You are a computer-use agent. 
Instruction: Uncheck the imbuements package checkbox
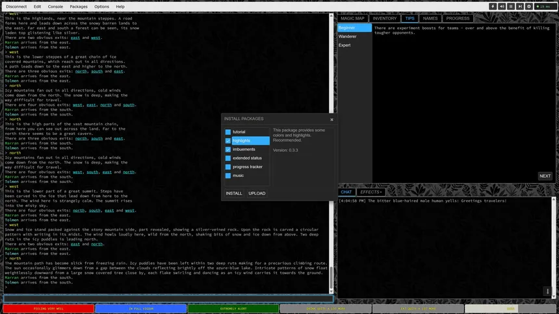tap(227, 149)
